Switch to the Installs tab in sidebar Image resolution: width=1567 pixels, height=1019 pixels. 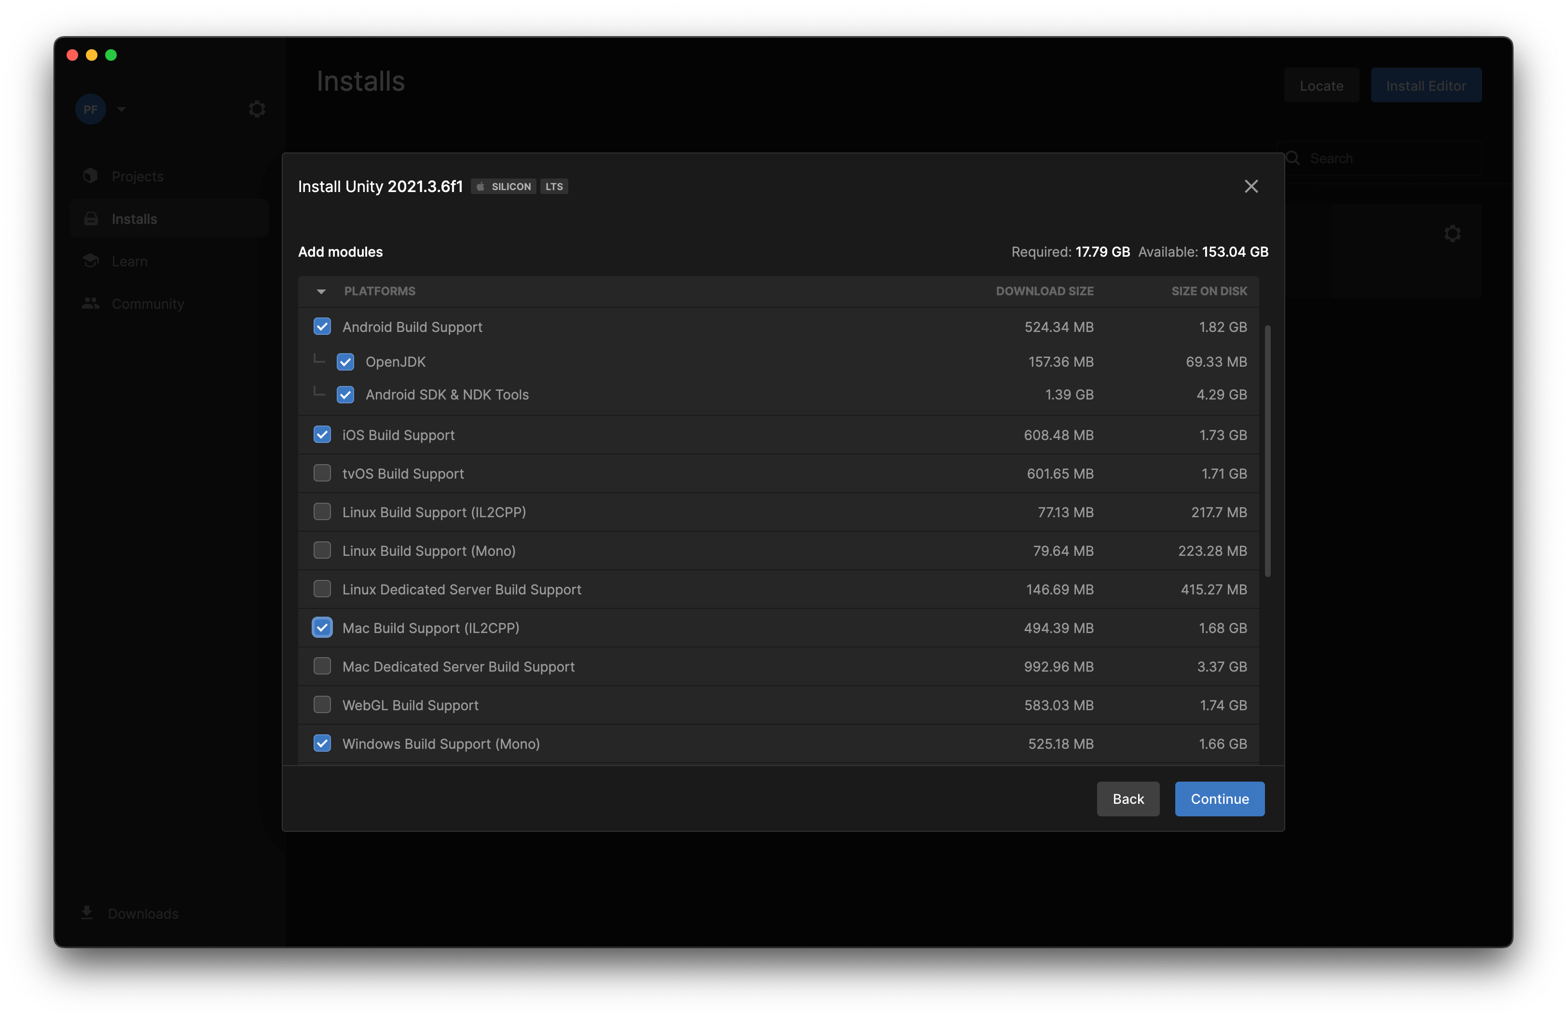point(134,218)
